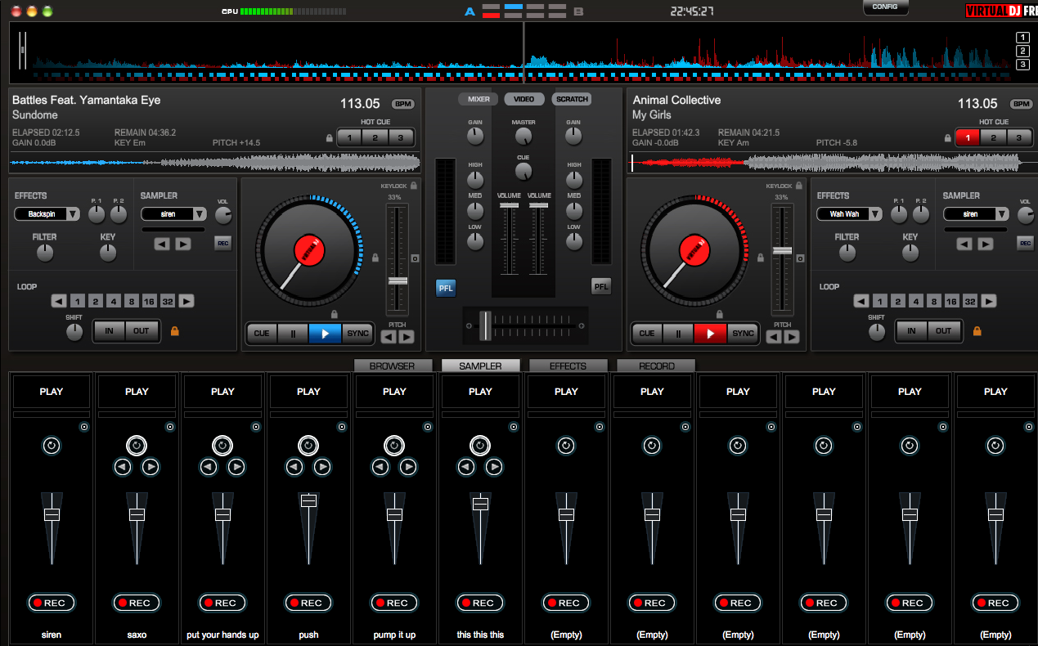
Task: Pause the right deck My Girls
Action: pos(677,334)
